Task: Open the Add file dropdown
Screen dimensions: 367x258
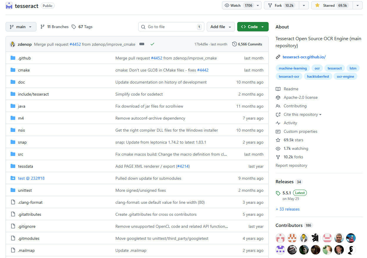Action: coord(221,27)
